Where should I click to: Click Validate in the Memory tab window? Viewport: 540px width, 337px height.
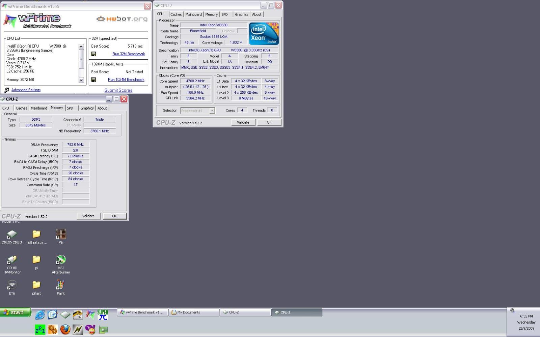click(88, 216)
